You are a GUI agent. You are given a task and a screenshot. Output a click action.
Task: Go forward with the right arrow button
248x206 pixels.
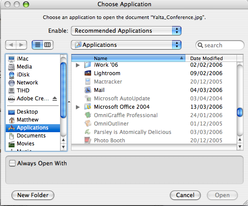tap(21, 45)
